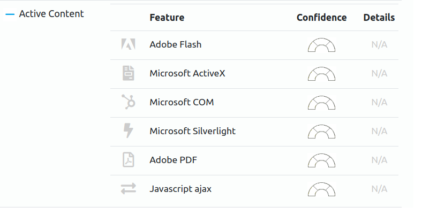
Task: Click the Adobe Flash icon
Action: pos(128,44)
